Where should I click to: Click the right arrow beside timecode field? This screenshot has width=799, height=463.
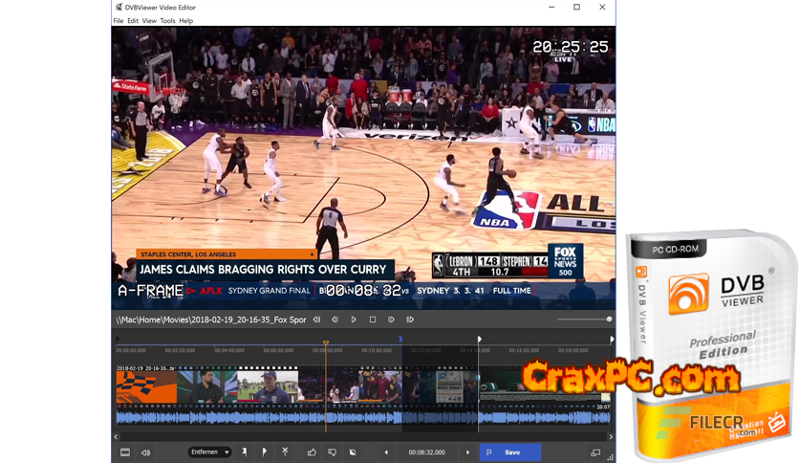pos(468,452)
